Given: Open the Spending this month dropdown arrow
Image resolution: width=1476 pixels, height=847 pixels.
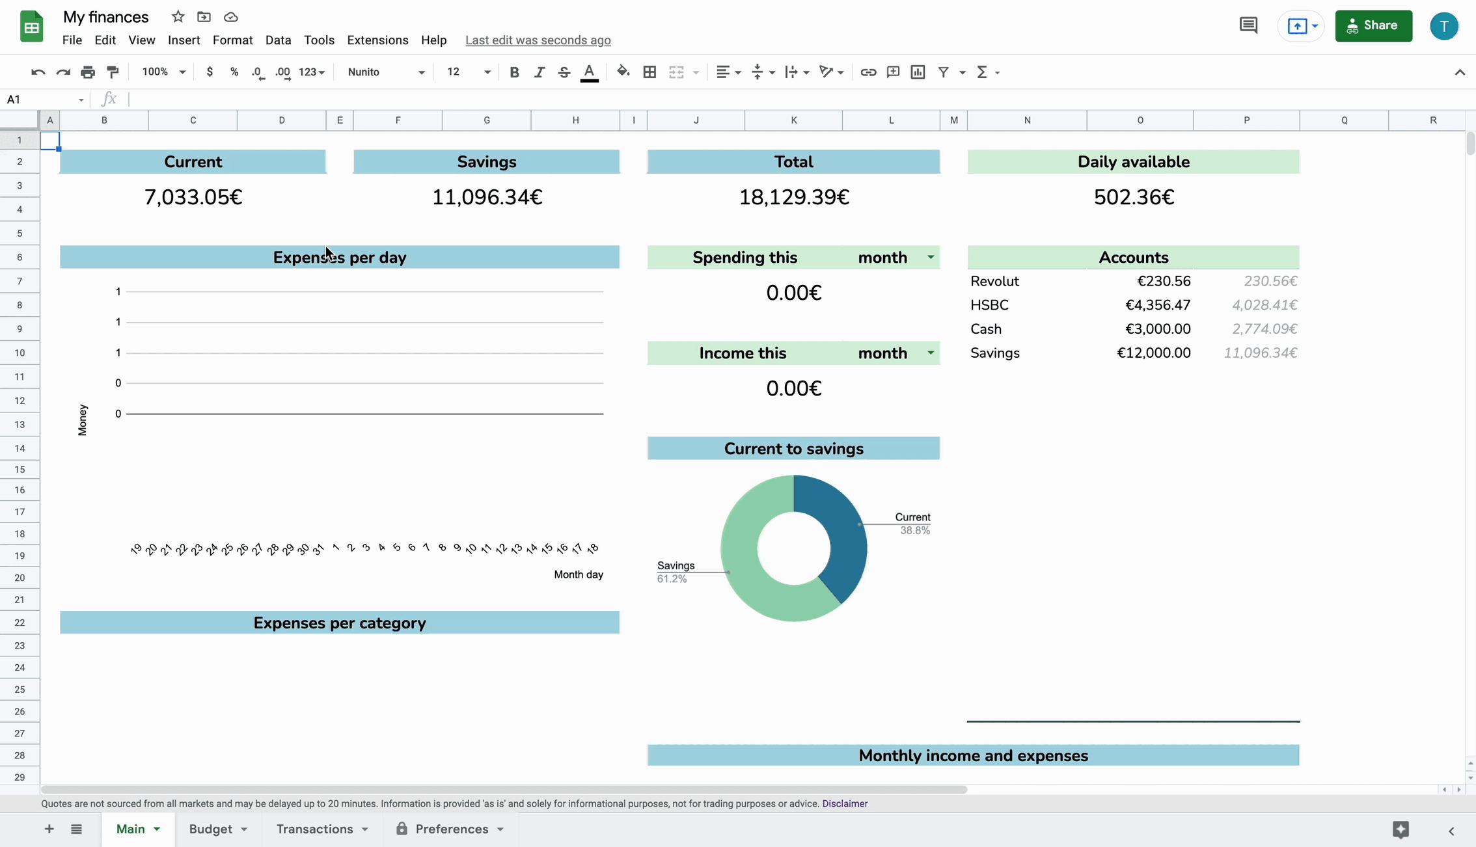Looking at the screenshot, I should [x=931, y=258].
